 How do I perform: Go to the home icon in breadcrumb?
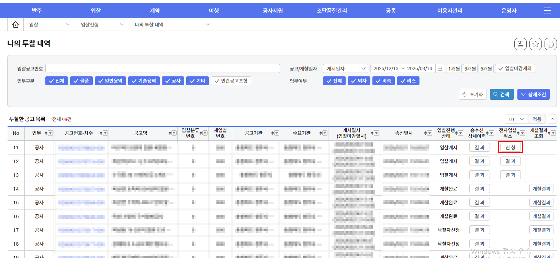pos(15,25)
